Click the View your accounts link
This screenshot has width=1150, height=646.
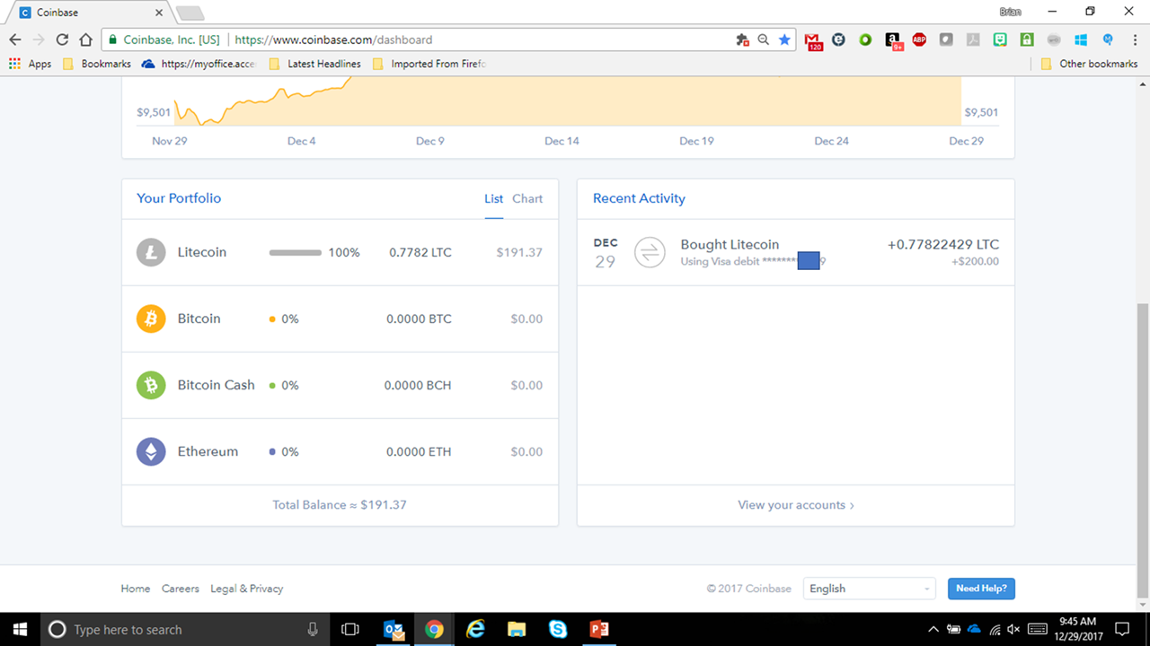click(796, 505)
